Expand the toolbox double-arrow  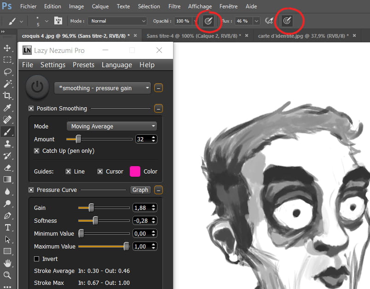(3, 31)
